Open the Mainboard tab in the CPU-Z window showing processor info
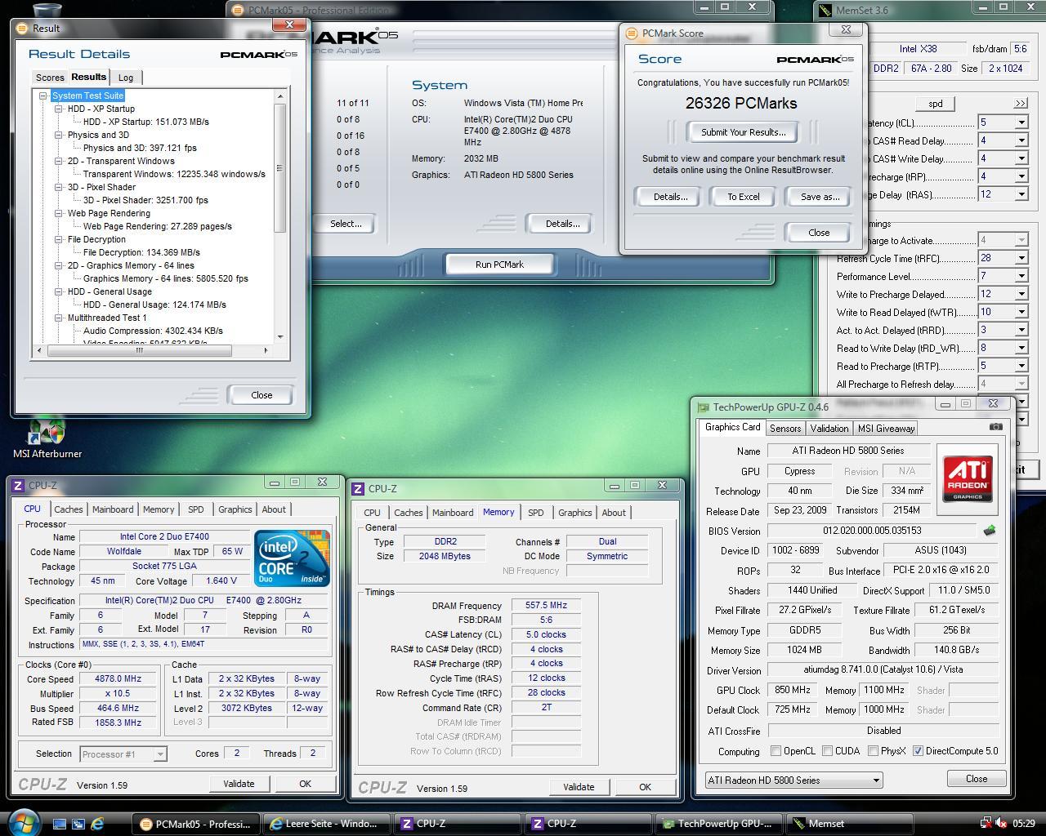The width and height of the screenshot is (1046, 836). click(113, 509)
